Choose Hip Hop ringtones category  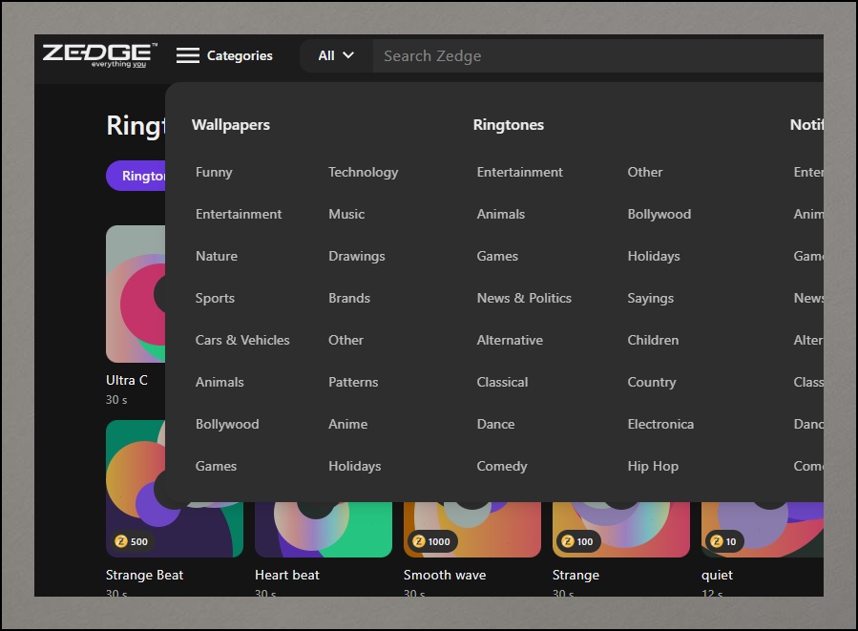click(x=653, y=466)
